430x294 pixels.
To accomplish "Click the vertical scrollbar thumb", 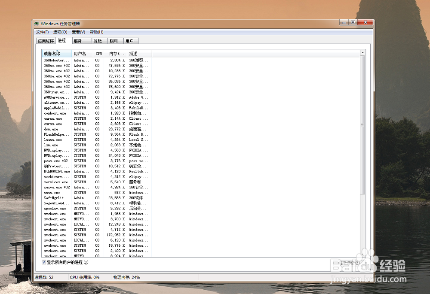I will click(362, 125).
